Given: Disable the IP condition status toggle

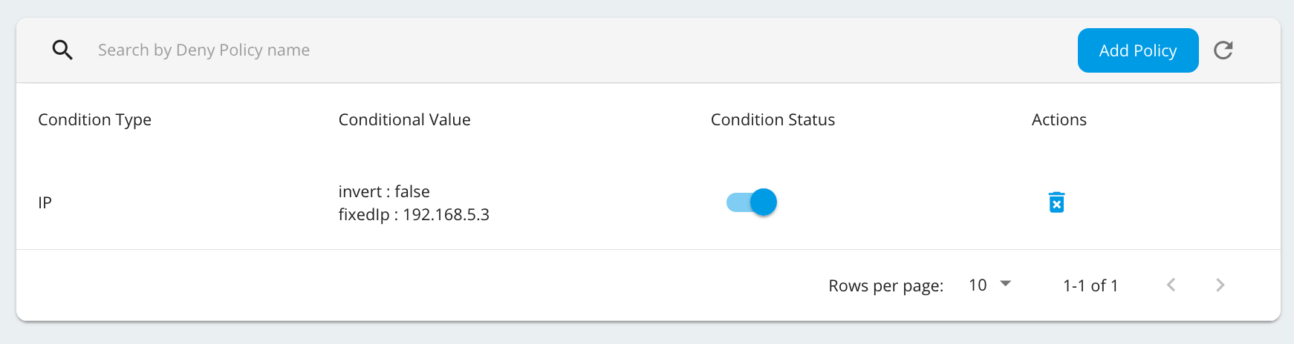Looking at the screenshot, I should point(752,202).
